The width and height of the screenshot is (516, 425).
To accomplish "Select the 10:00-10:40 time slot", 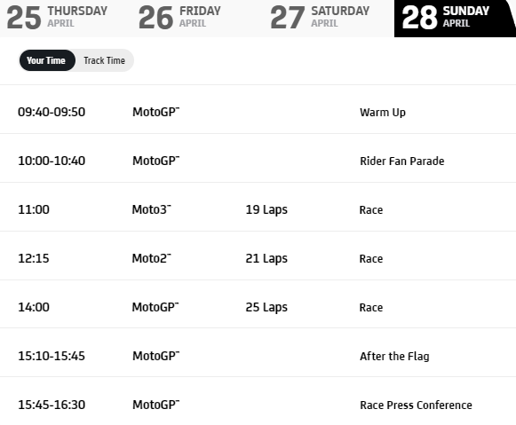I will point(52,161).
